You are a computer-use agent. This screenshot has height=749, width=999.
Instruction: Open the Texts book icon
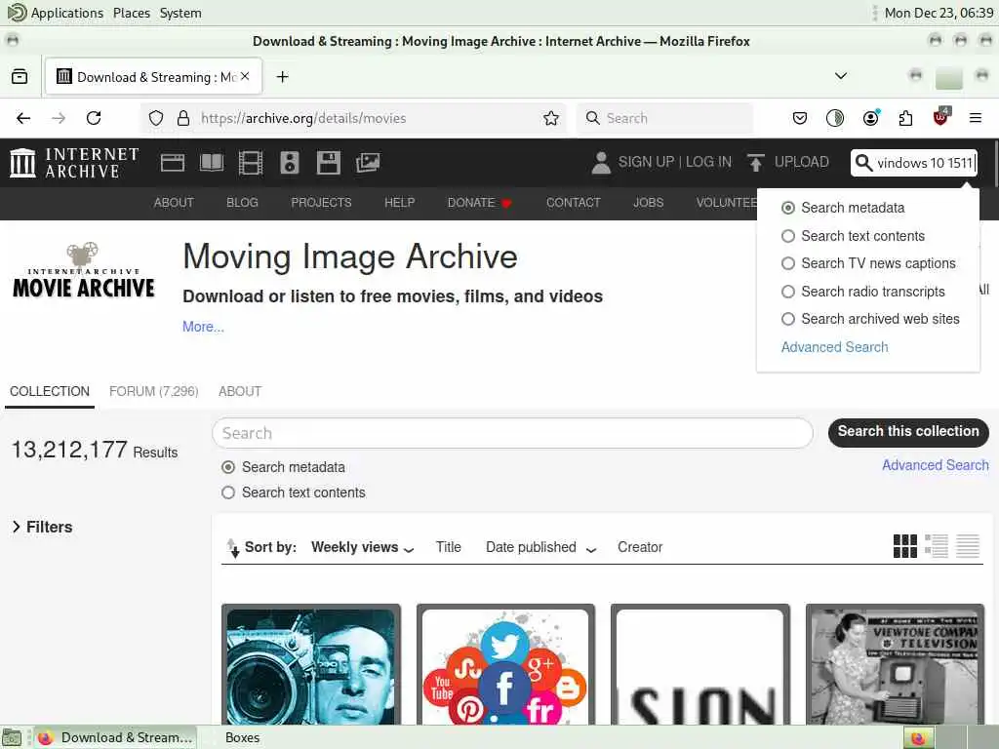(212, 163)
